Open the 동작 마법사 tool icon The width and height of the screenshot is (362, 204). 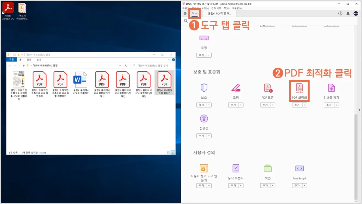(236, 168)
